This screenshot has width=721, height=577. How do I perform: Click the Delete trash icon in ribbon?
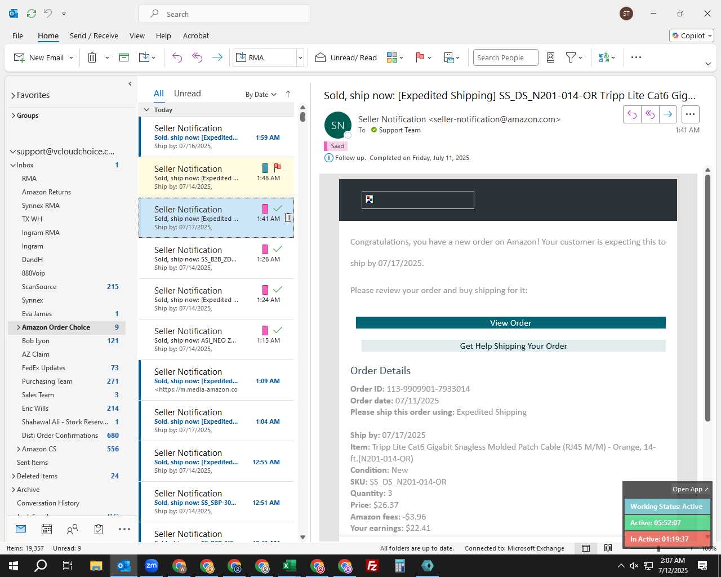pos(92,57)
